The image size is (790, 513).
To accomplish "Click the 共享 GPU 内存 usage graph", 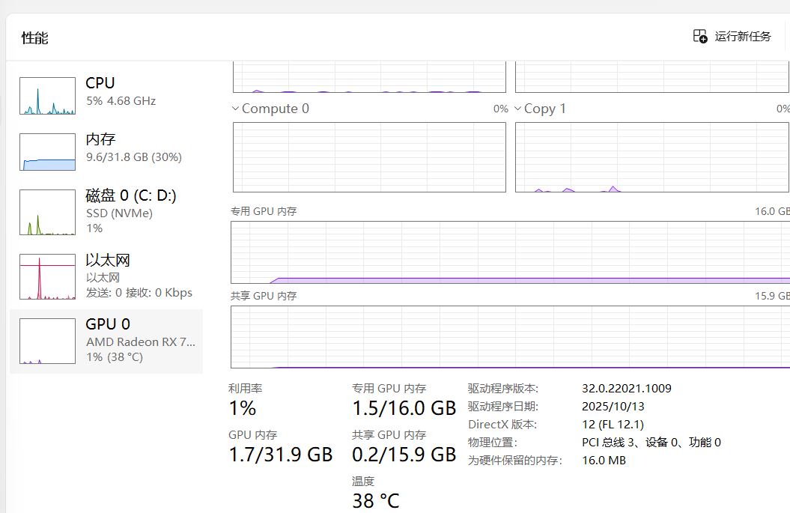I will pos(510,337).
